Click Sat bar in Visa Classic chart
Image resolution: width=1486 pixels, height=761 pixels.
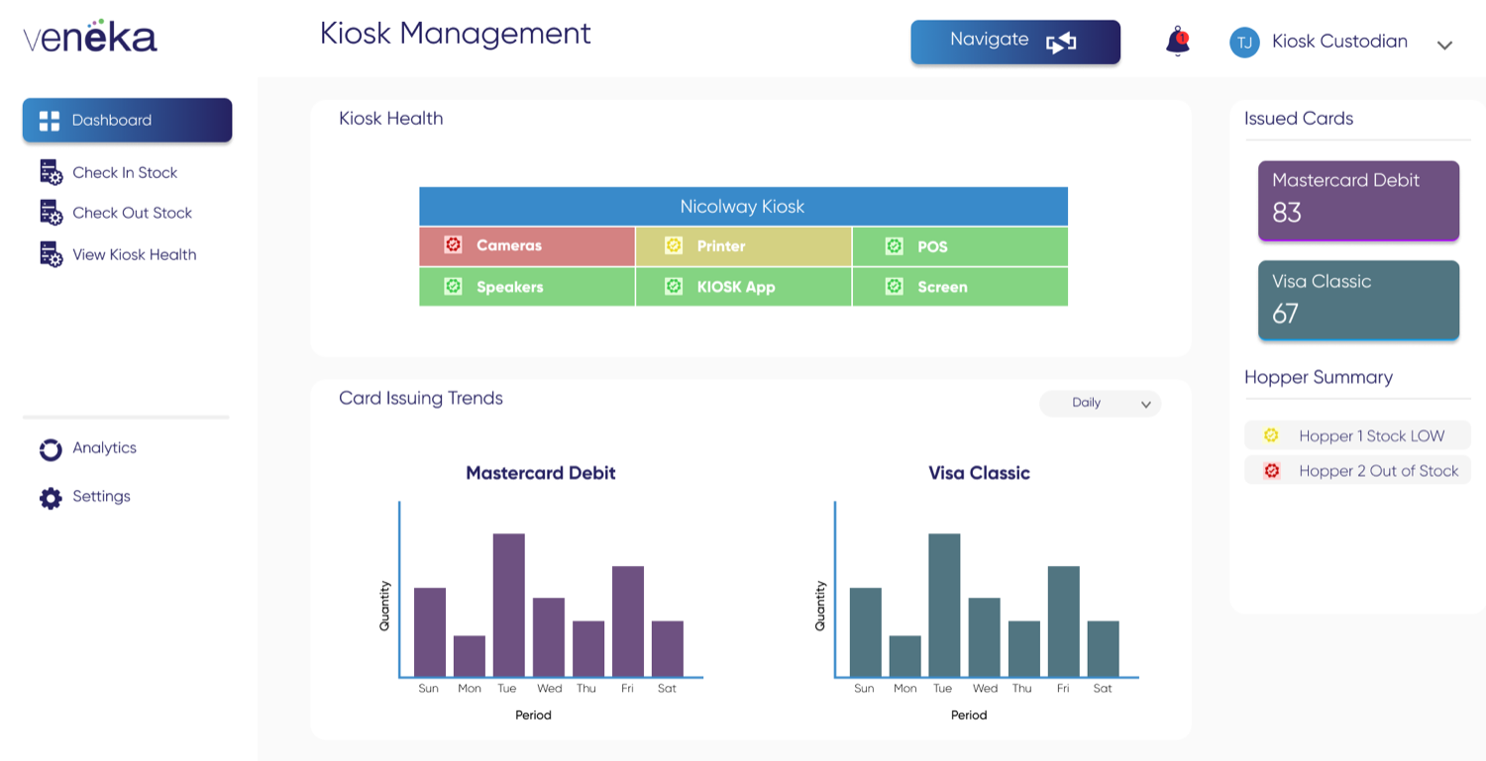pyautogui.click(x=1104, y=649)
